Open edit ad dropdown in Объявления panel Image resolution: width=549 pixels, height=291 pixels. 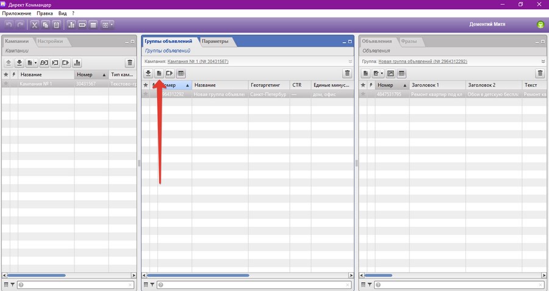tap(382, 74)
